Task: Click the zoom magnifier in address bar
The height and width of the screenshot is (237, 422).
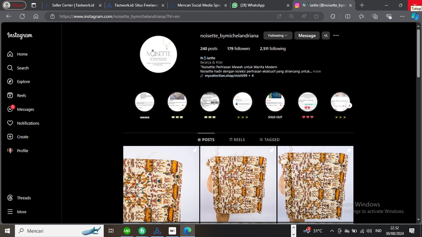Action: [291, 16]
